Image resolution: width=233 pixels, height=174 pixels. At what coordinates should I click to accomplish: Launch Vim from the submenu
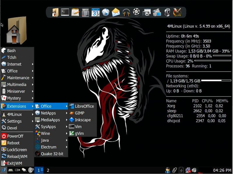(82, 127)
